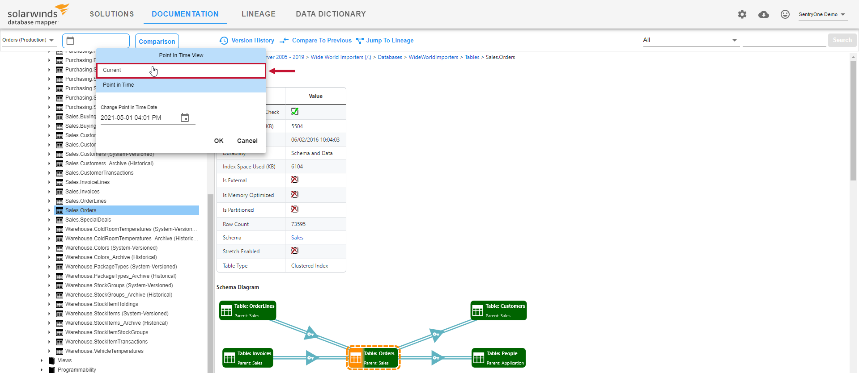Click the OrderLines table diagram icon
859x373 pixels.
(x=226, y=310)
